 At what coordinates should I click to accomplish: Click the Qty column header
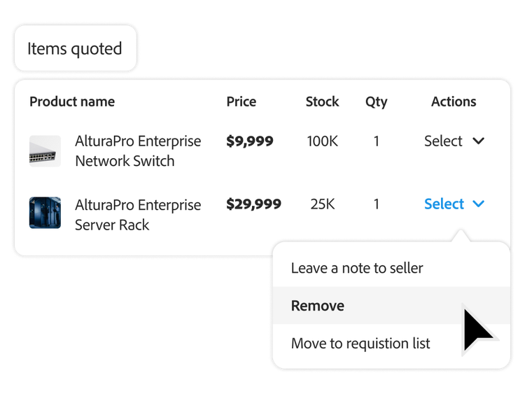coord(376,101)
